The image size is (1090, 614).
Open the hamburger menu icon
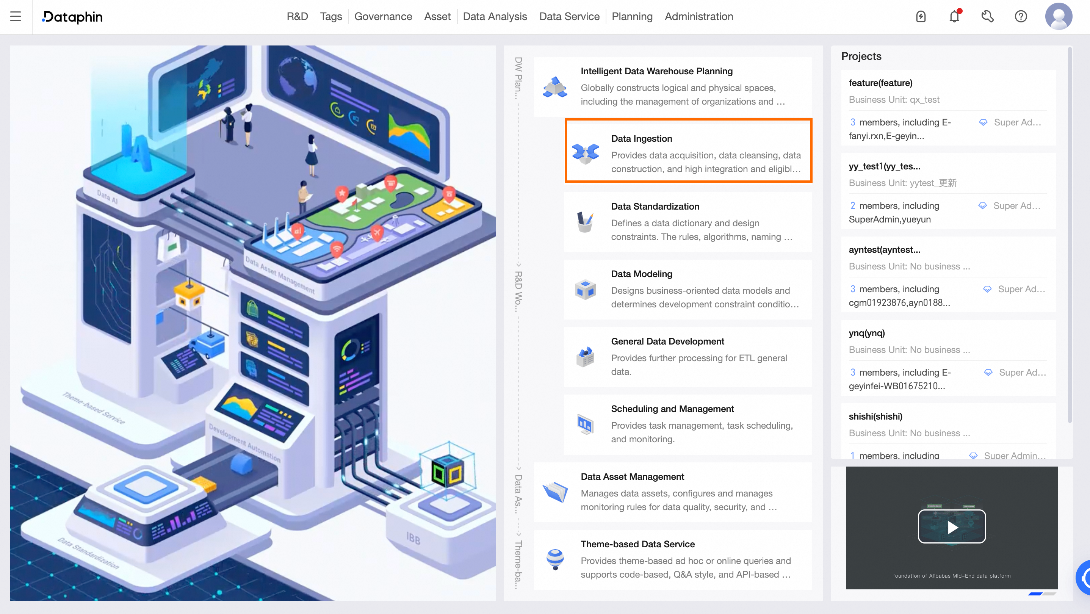(x=16, y=17)
